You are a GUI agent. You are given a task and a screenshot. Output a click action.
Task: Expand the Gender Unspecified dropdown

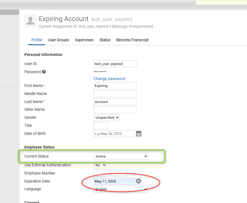[x=106, y=117]
